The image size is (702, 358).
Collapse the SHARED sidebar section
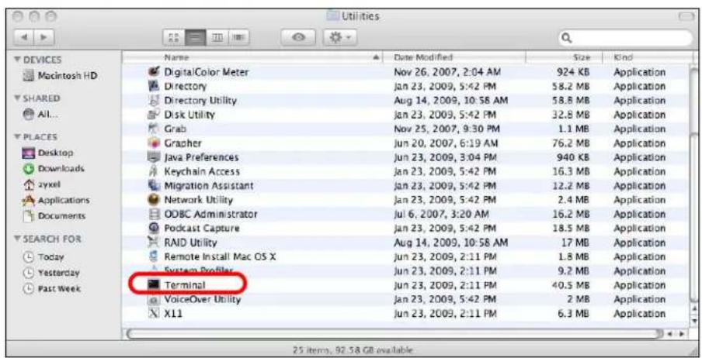(18, 98)
